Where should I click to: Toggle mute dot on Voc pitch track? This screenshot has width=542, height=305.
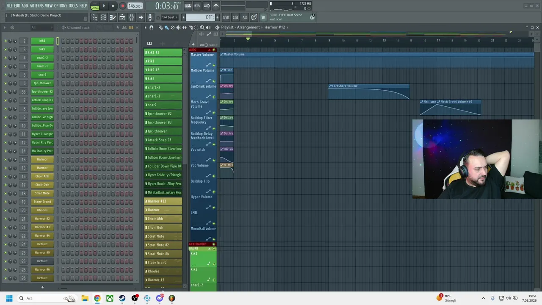point(214,160)
